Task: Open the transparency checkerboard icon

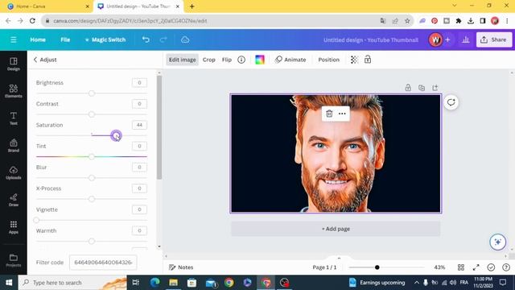Action: pos(354,60)
